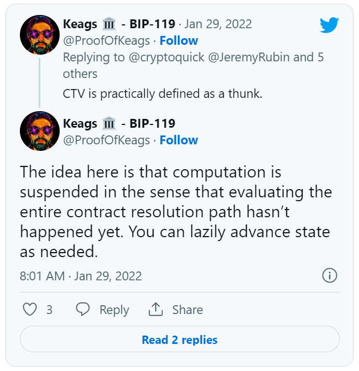This screenshot has width=359, height=371.
Task: Open Keags avatar in main tweet
Action: click(40, 131)
